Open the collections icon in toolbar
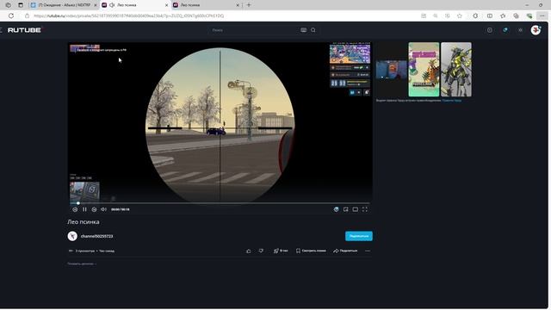Viewport: 551px width, 310px height. 516,15
